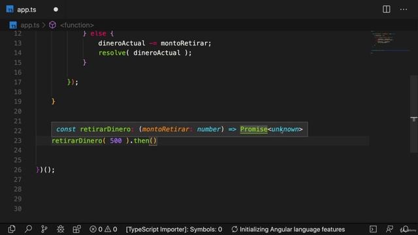Click line number 23 in gutter

point(18,140)
